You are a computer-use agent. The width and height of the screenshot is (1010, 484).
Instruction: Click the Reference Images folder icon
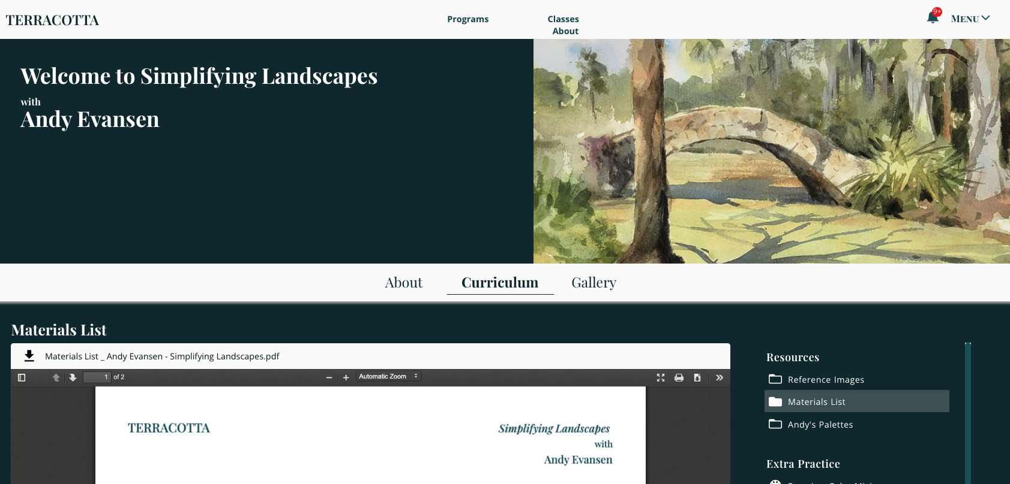pyautogui.click(x=775, y=379)
